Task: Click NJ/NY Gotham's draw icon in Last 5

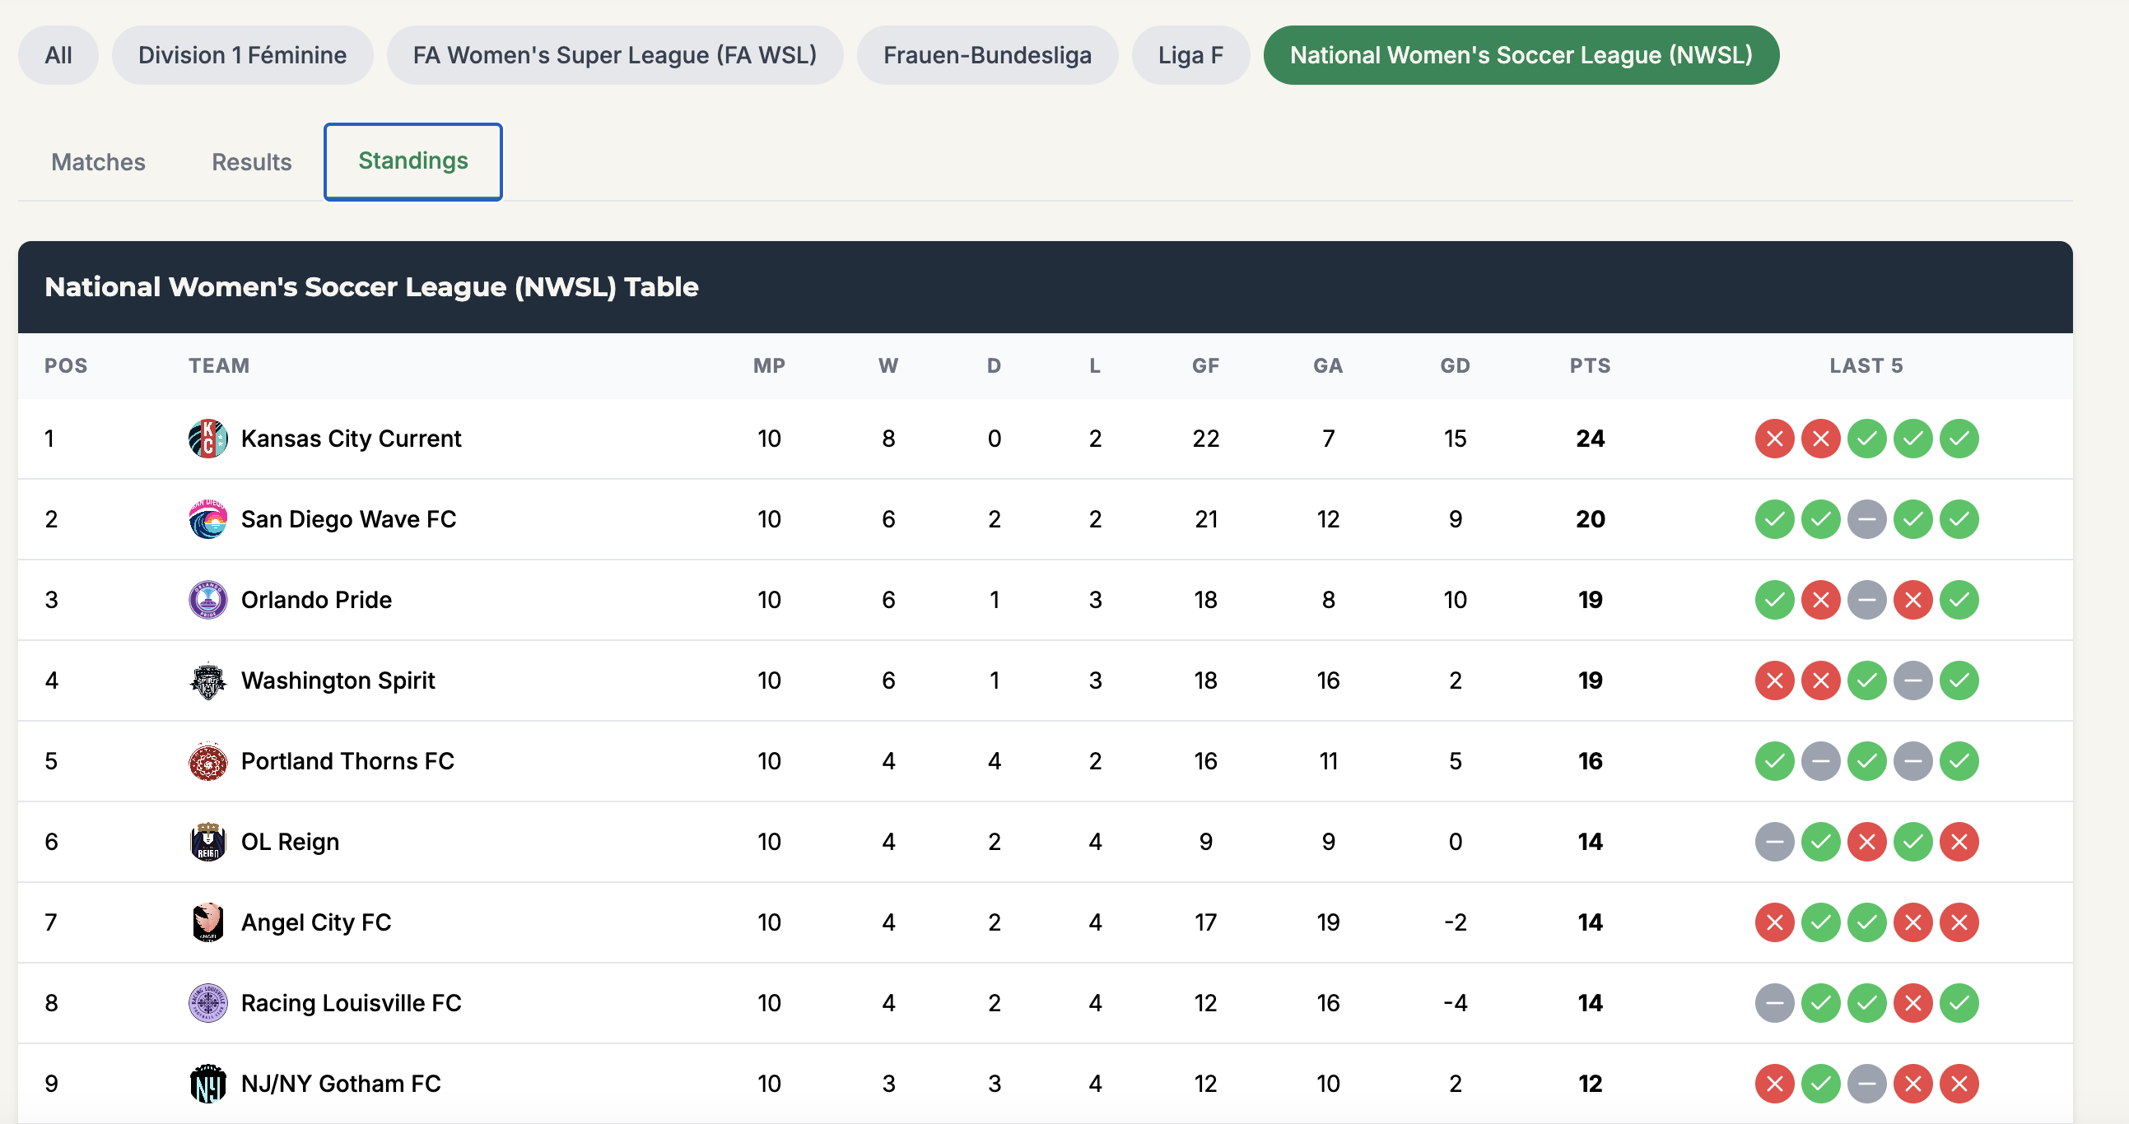Action: pos(1867,1085)
